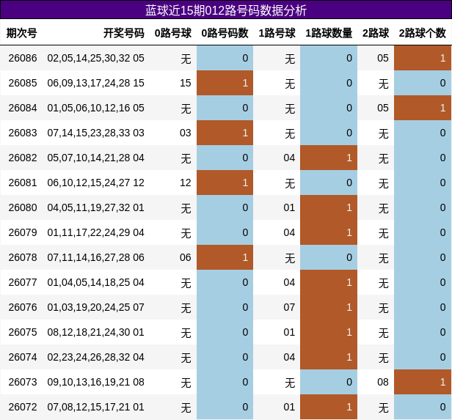Viewport: 452px width, 420px height.
Task: Click issue number 26083
Action: [x=23, y=133]
